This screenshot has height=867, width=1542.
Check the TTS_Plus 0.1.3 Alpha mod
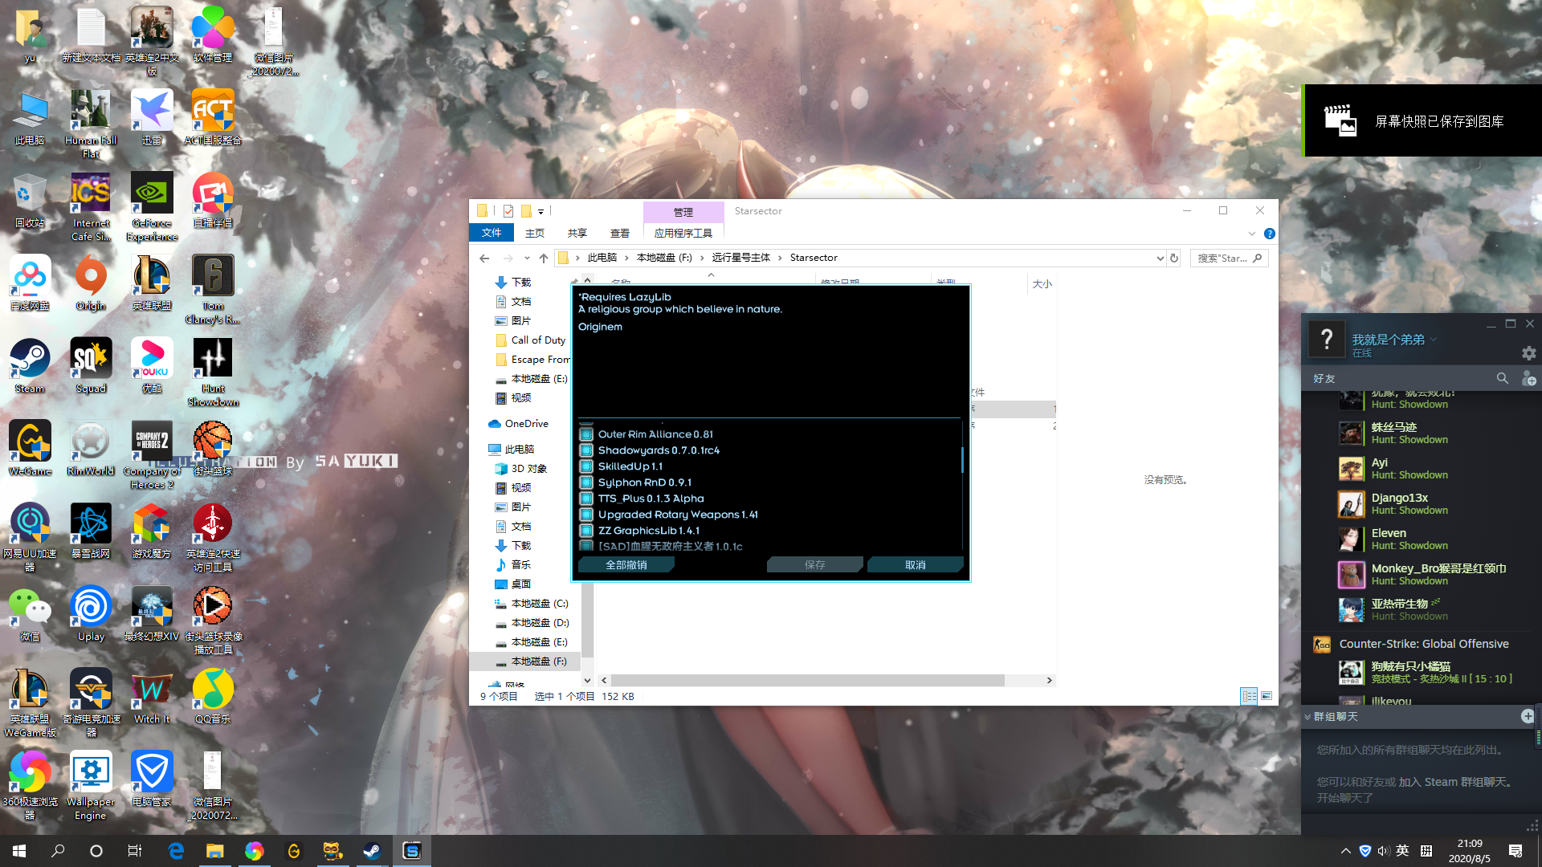click(x=587, y=499)
